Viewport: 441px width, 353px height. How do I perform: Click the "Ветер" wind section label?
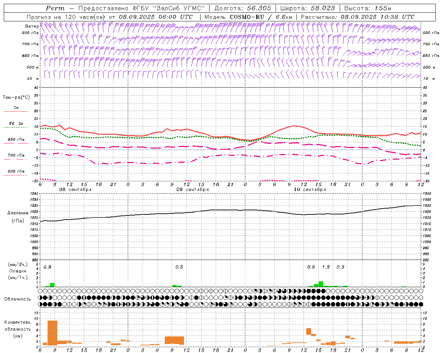(32, 26)
